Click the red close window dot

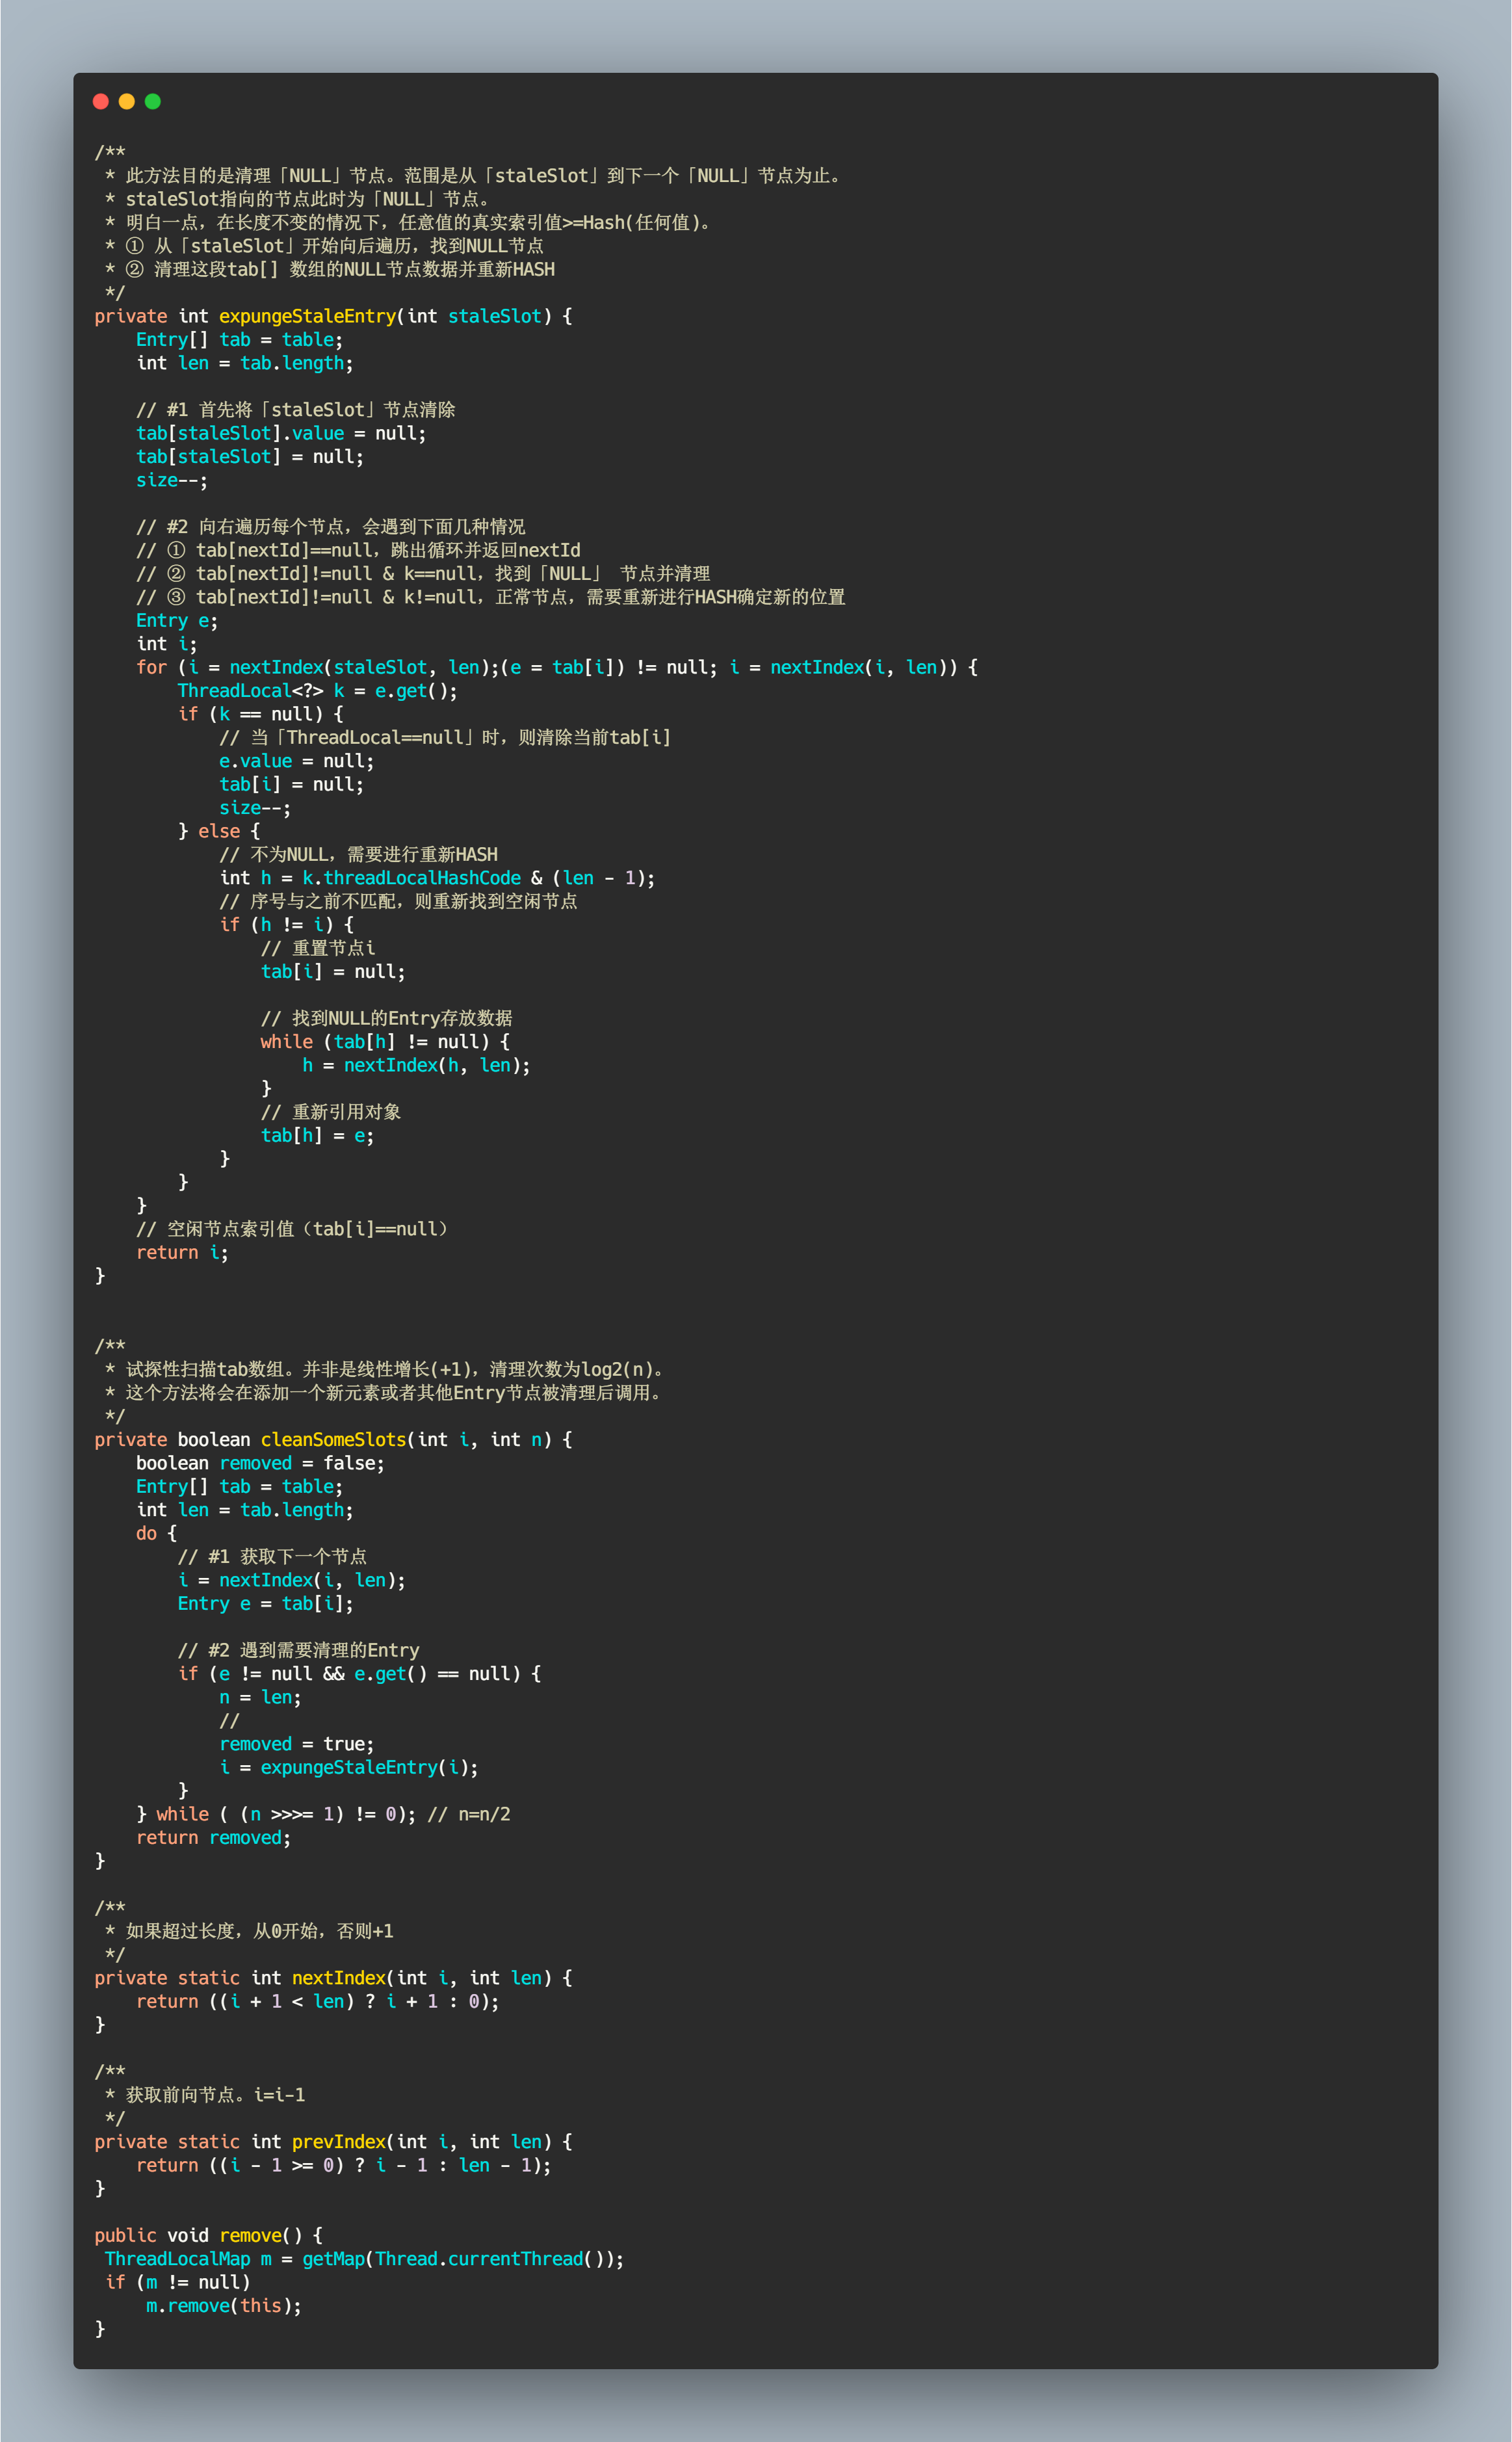(100, 101)
